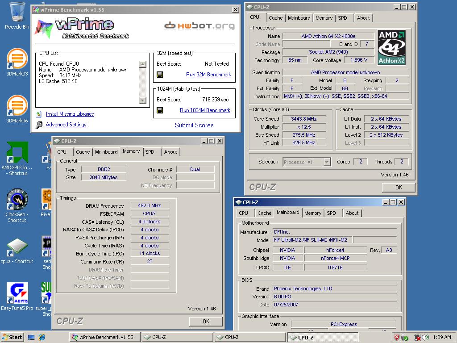The image size is (457, 343).
Task: Click Run 1024M Benchmark link
Action: [205, 110]
